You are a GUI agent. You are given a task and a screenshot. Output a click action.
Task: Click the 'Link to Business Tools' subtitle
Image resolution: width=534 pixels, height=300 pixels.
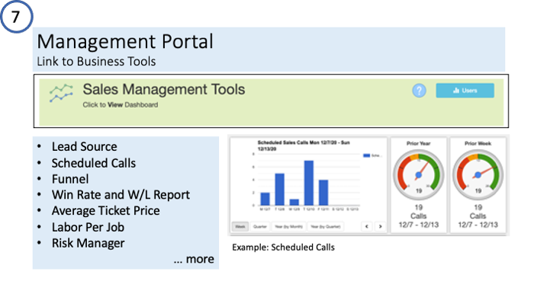click(x=96, y=62)
